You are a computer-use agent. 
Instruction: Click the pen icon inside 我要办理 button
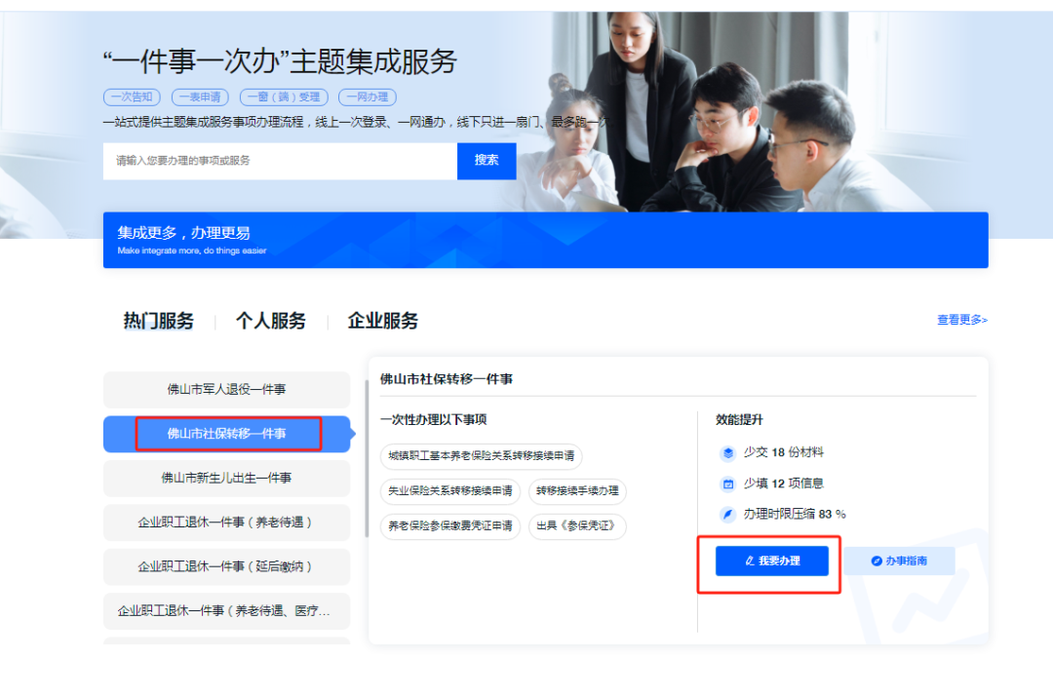(750, 561)
